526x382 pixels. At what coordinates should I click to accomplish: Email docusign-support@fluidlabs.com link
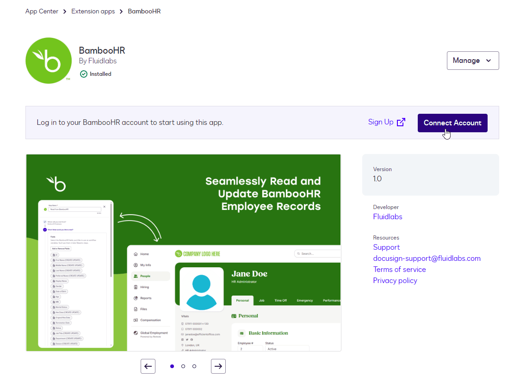click(x=427, y=258)
